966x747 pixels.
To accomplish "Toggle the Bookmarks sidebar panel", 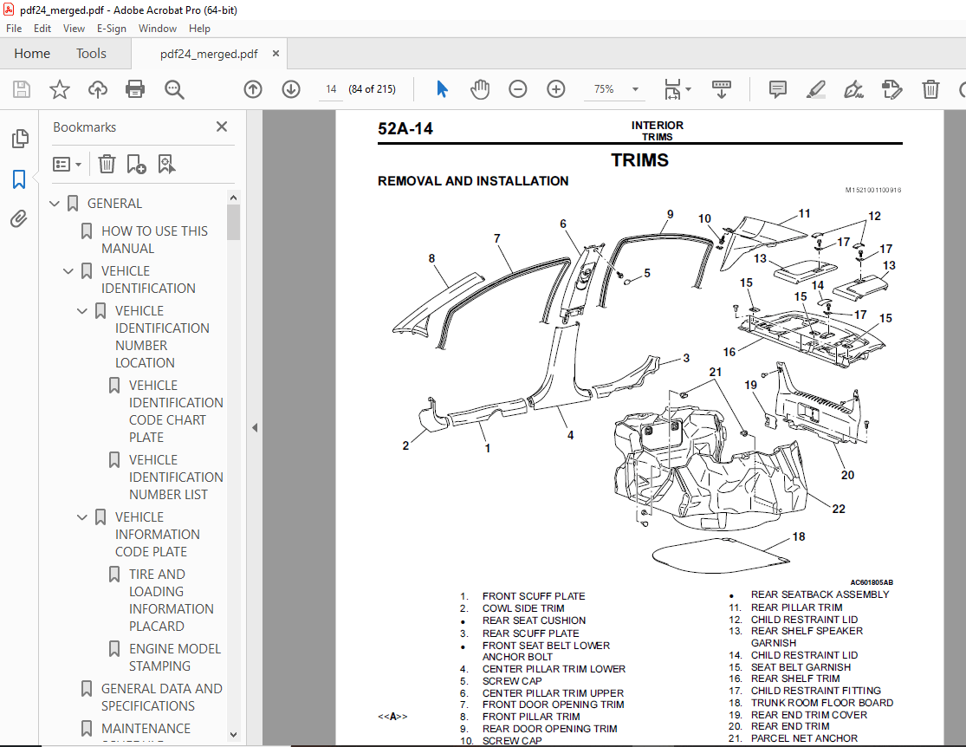I will click(x=19, y=179).
